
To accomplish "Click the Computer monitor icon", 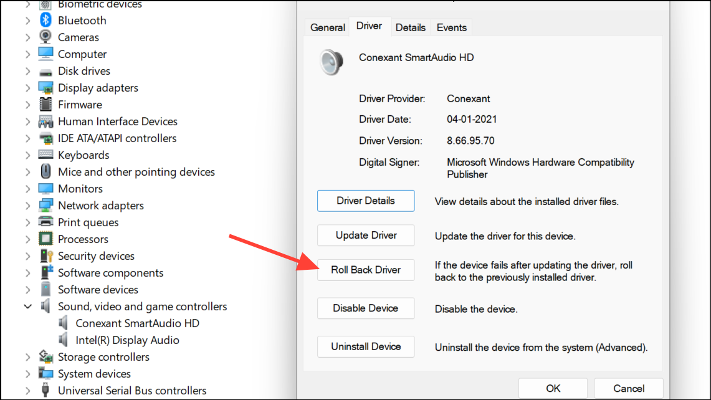I will point(45,54).
